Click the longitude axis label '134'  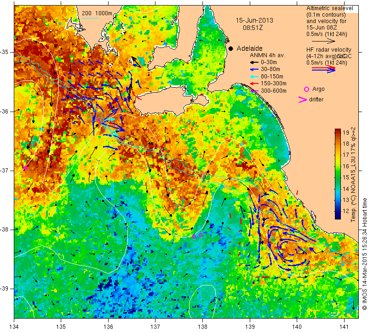(x=14, y=327)
